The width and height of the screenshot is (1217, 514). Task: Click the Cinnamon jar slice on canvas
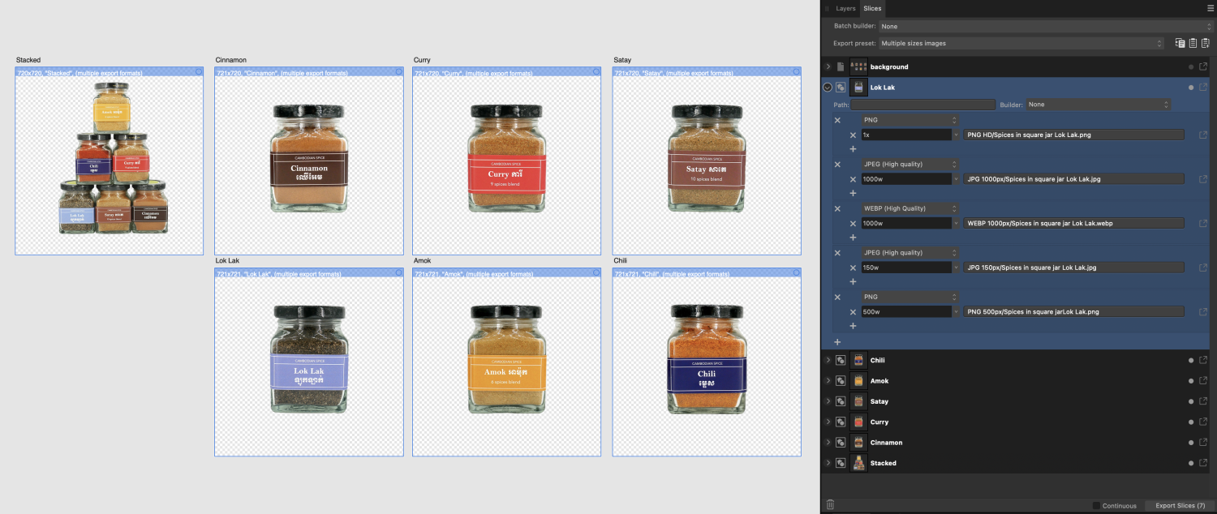pyautogui.click(x=308, y=161)
